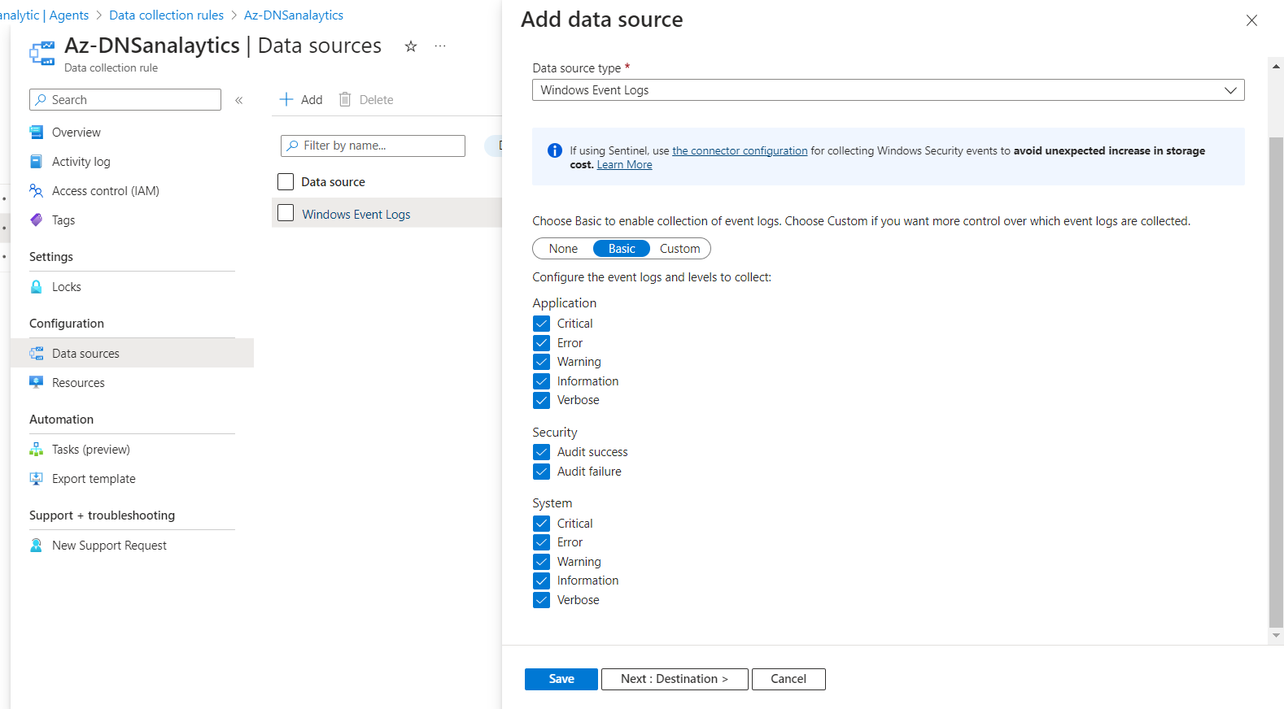Click the New Support Request icon
The image size is (1284, 709).
coord(37,546)
